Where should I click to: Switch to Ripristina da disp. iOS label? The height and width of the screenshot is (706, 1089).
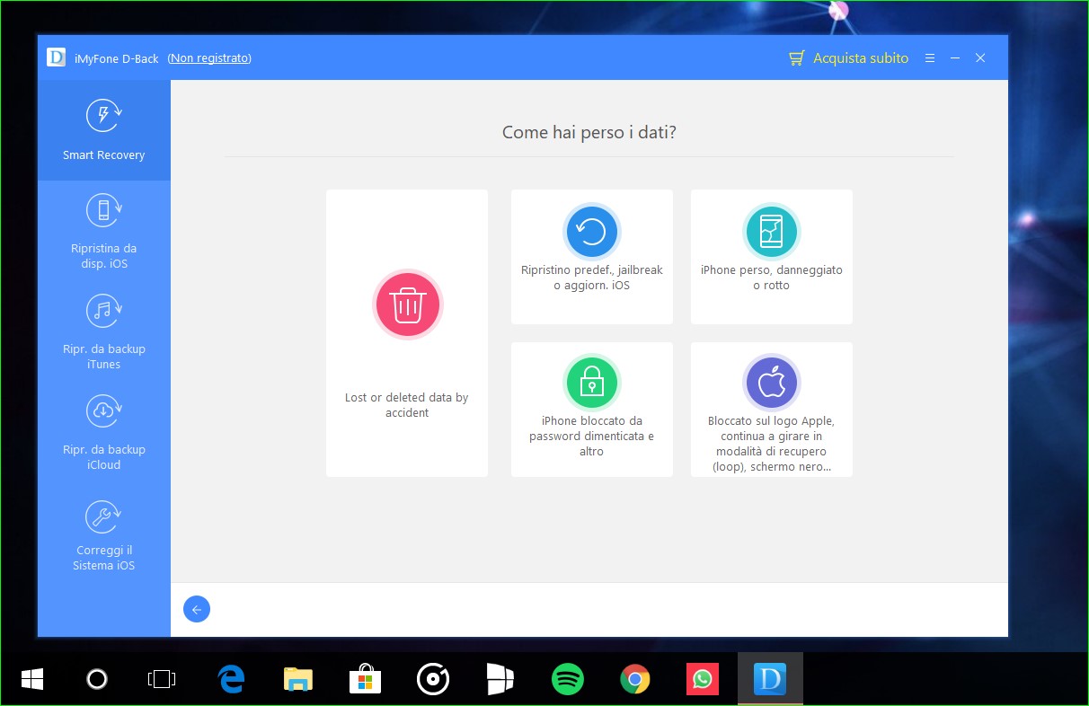(103, 256)
